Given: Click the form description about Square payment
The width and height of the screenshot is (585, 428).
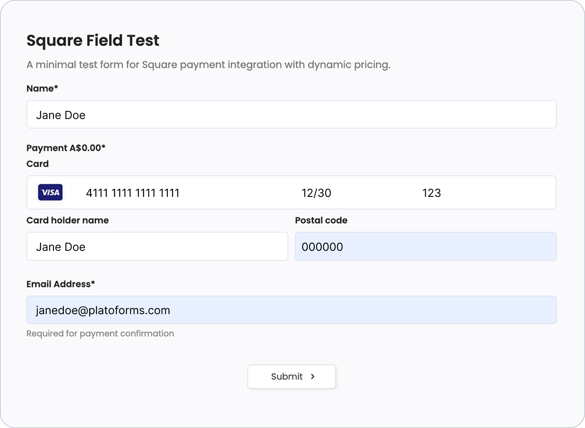Looking at the screenshot, I should click(x=209, y=65).
